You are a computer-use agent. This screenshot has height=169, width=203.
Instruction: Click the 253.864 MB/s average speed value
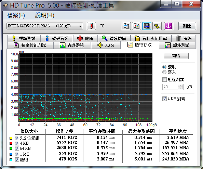coord(176,154)
